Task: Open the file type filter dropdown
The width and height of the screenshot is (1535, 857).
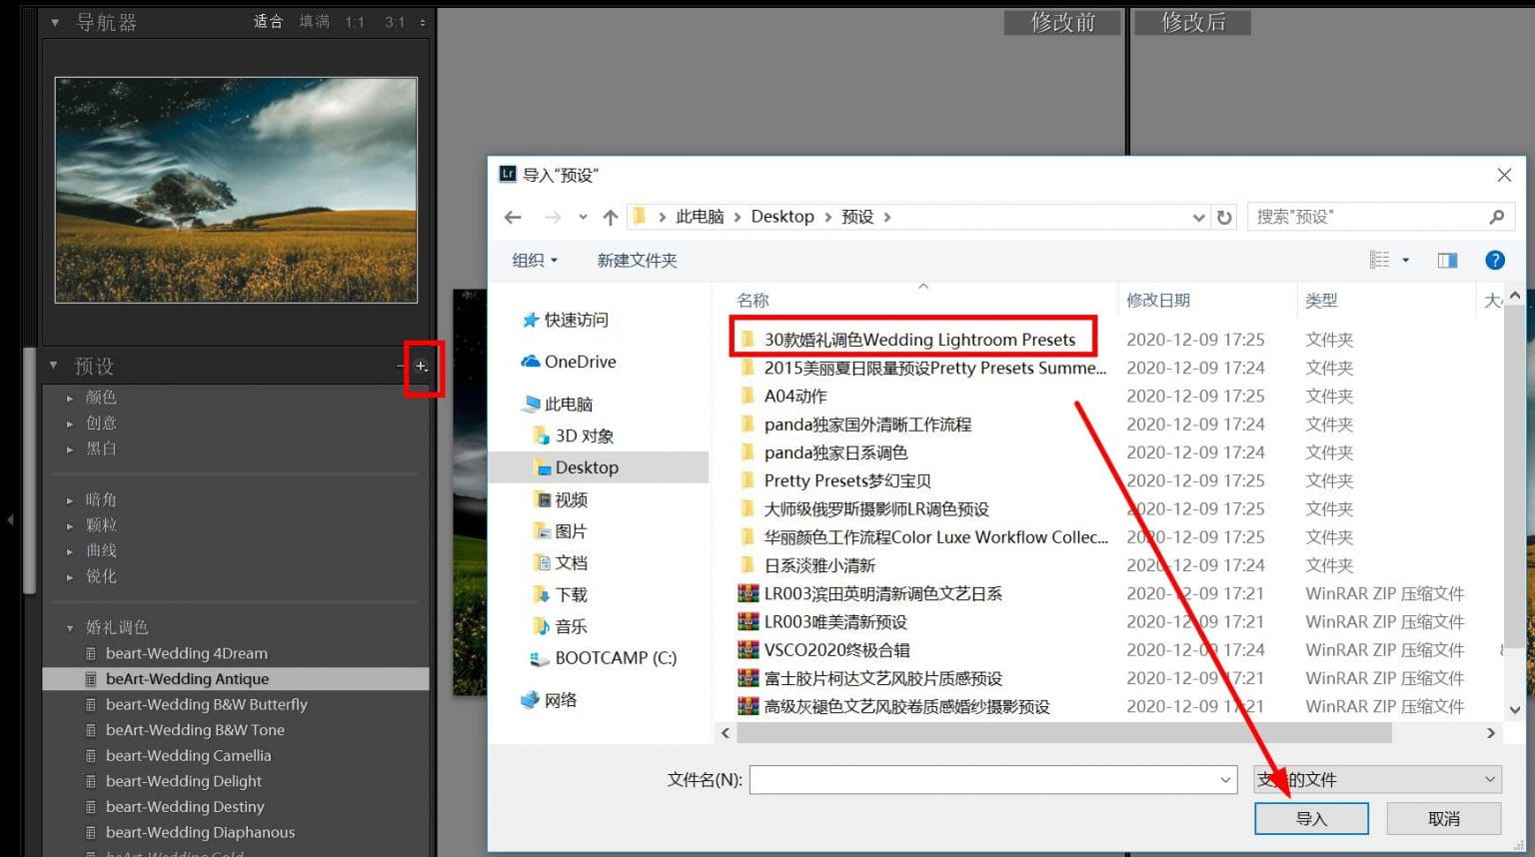Action: coord(1377,779)
